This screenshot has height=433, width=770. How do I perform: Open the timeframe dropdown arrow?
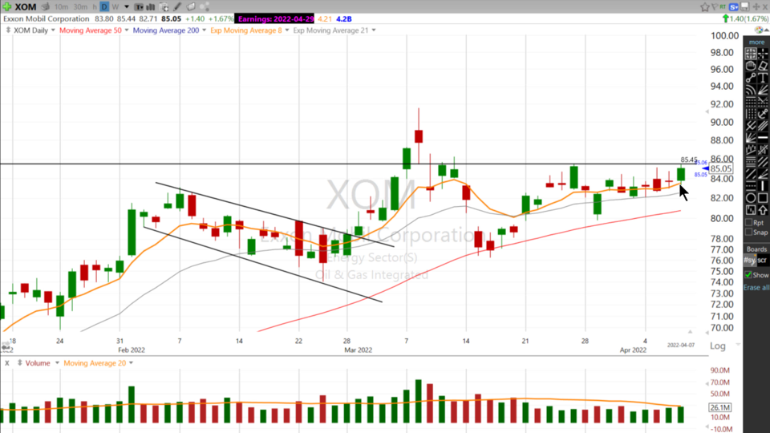127,7
